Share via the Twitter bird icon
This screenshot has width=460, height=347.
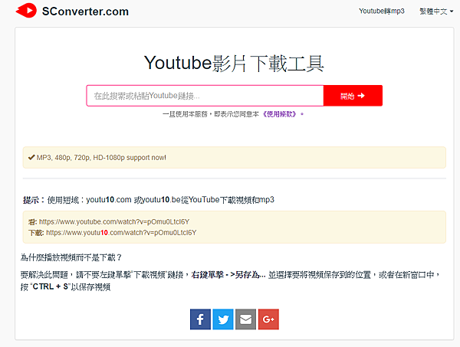[x=223, y=319]
